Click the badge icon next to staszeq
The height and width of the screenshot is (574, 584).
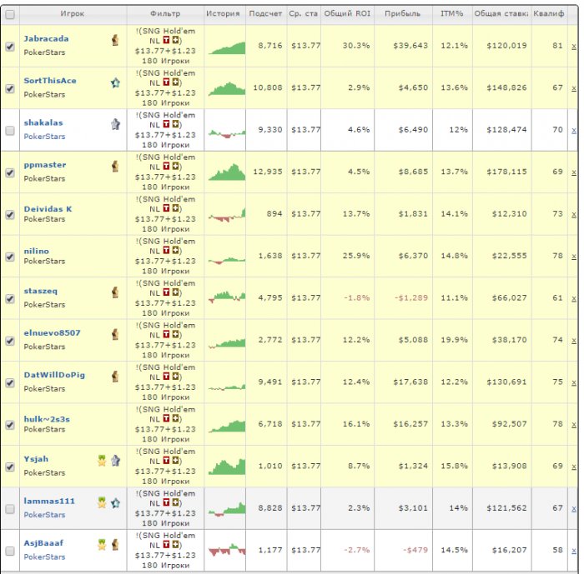click(115, 292)
